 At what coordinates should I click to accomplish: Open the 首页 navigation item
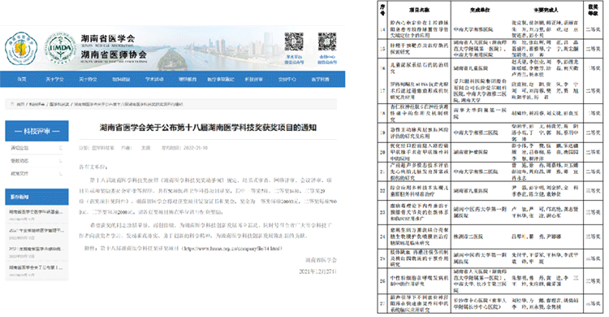point(22,80)
